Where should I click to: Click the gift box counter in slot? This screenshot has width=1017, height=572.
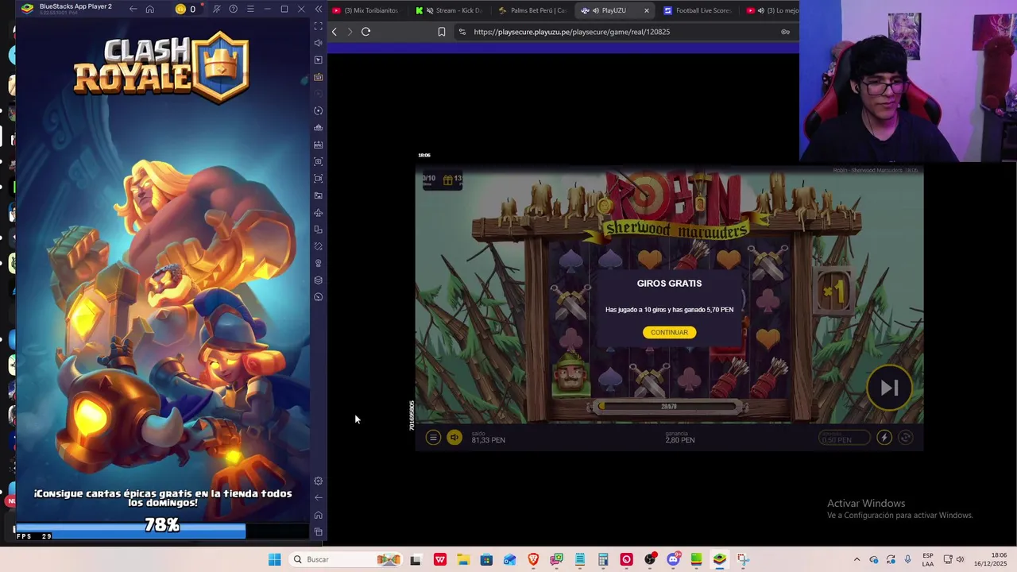coord(452,180)
